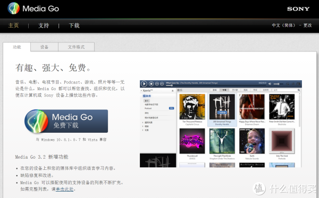Click the Sony logo in header

click(298, 8)
